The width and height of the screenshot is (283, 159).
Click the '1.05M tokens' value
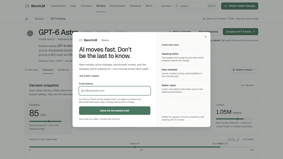229,112
